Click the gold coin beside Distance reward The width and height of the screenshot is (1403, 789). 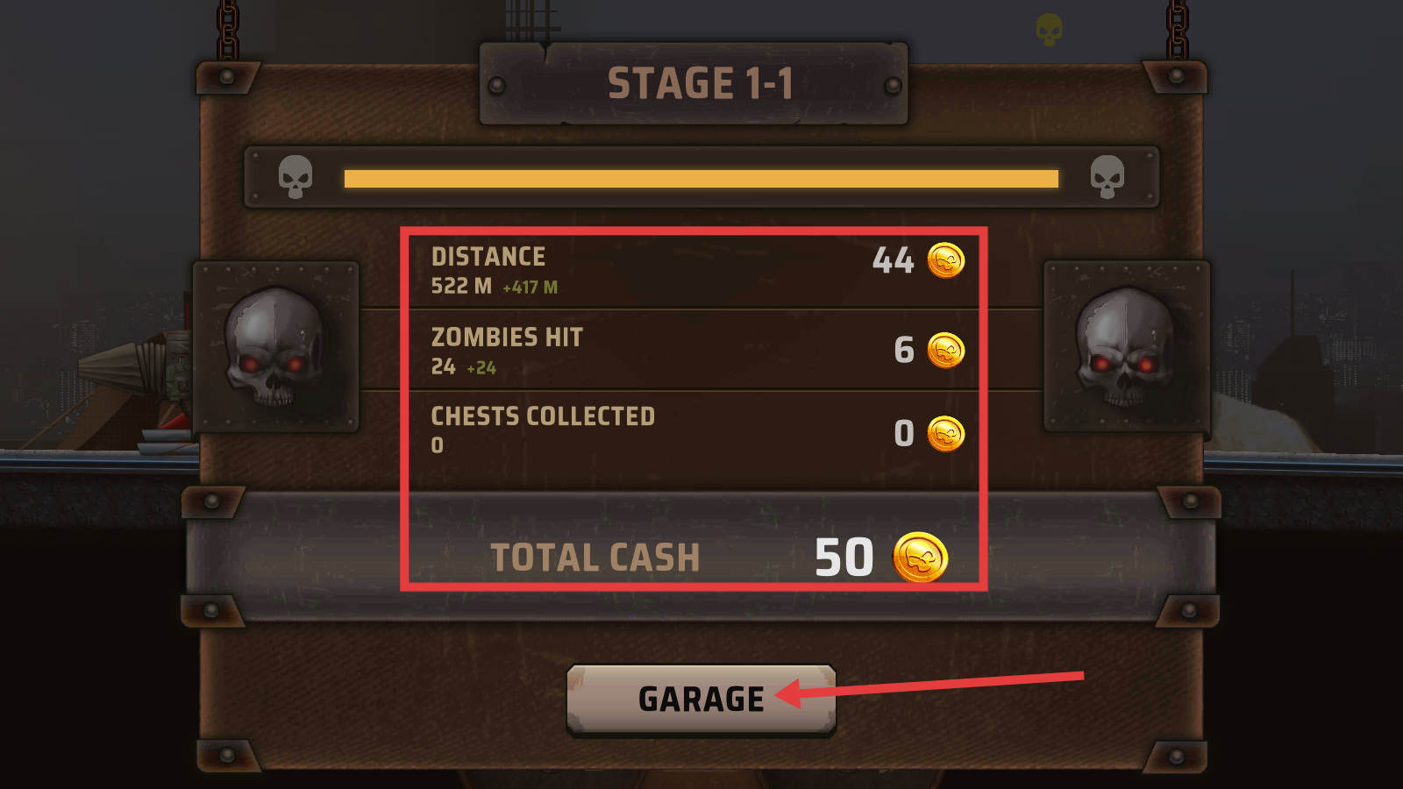point(946,260)
